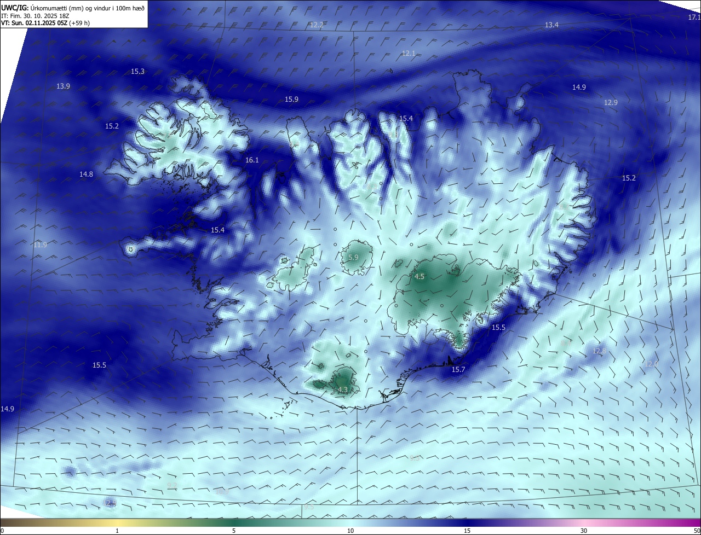Click the 14.8 value label

86,175
